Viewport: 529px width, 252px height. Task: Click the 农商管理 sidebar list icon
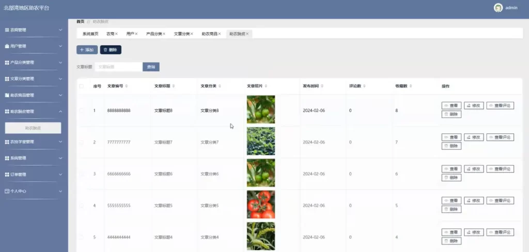tap(7, 30)
